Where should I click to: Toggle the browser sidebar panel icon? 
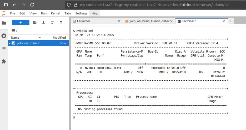click(6, 5)
